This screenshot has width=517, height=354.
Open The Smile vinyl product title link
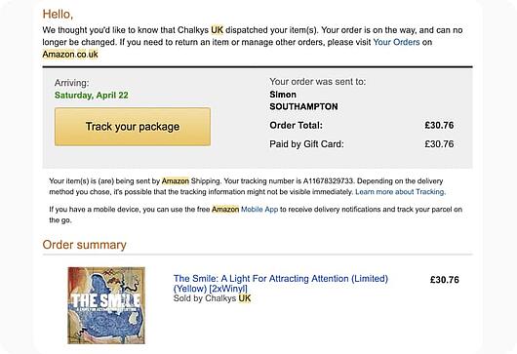281,284
